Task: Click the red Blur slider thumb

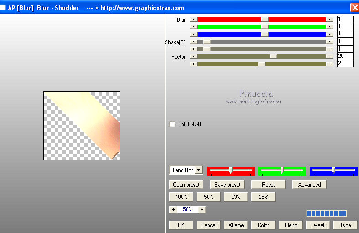Action: [x=265, y=20]
